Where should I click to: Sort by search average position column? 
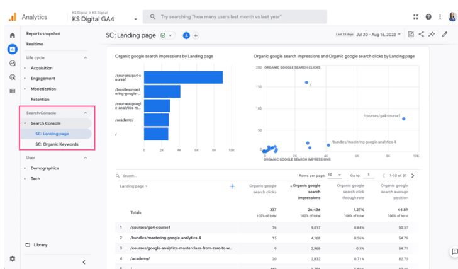394,192
